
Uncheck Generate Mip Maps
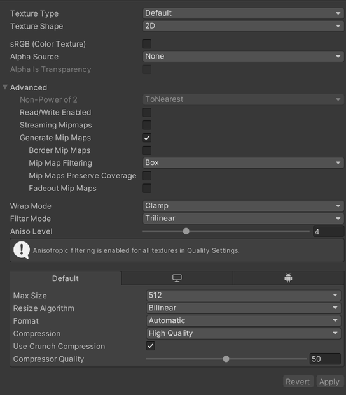[x=147, y=138]
